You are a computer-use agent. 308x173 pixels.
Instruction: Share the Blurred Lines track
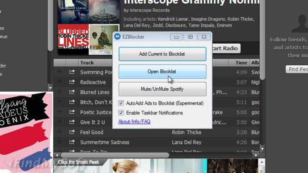(x=72, y=92)
